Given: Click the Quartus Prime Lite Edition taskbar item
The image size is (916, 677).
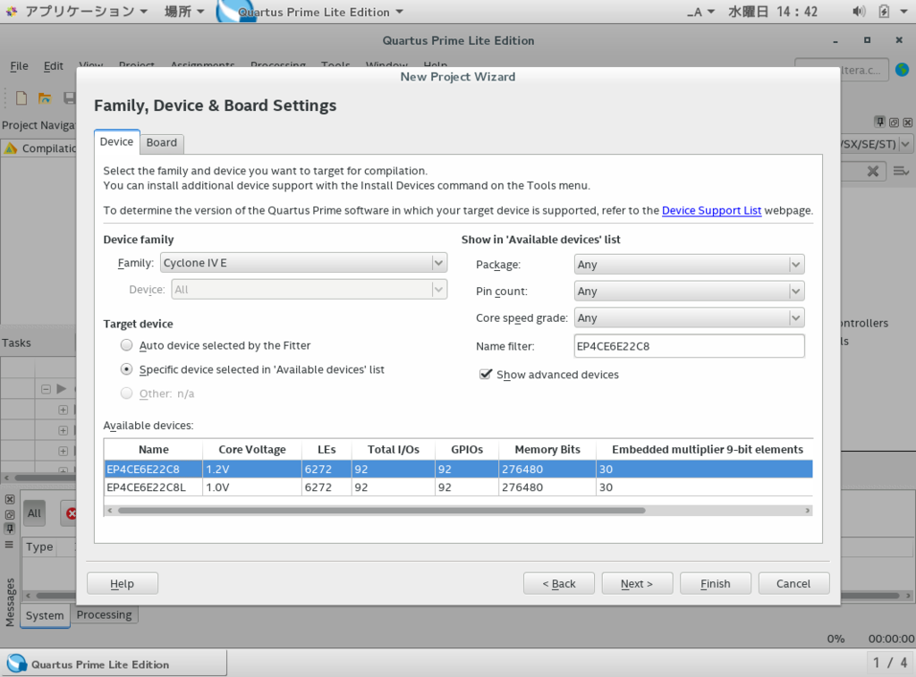Looking at the screenshot, I should (114, 664).
